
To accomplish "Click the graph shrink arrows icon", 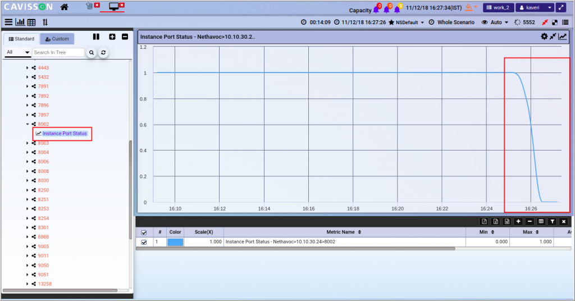I will (x=553, y=37).
